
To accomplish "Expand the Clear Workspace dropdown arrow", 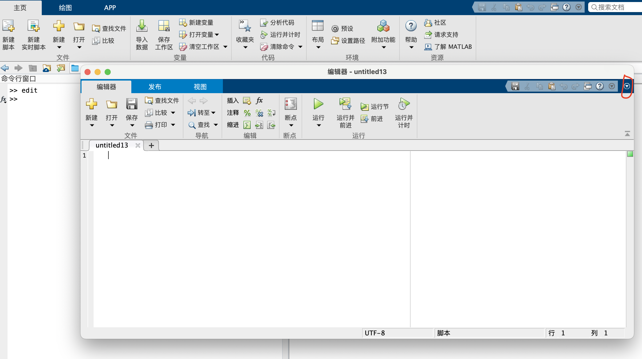I will point(225,47).
